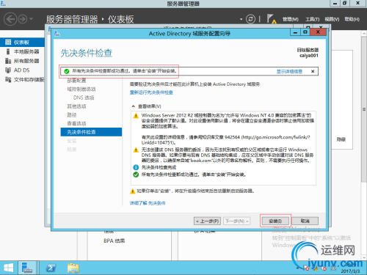Click the wizard title bar icon
This screenshot has width=367, height=275.
57,33
